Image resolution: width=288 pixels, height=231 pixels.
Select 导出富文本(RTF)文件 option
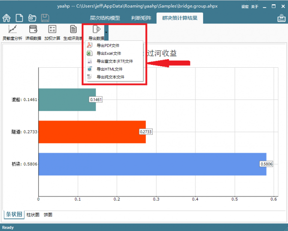pos(114,61)
